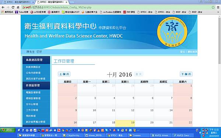The height and width of the screenshot is (138, 221).
Task: Go to previous month with 上個月 button
Action: (64, 74)
